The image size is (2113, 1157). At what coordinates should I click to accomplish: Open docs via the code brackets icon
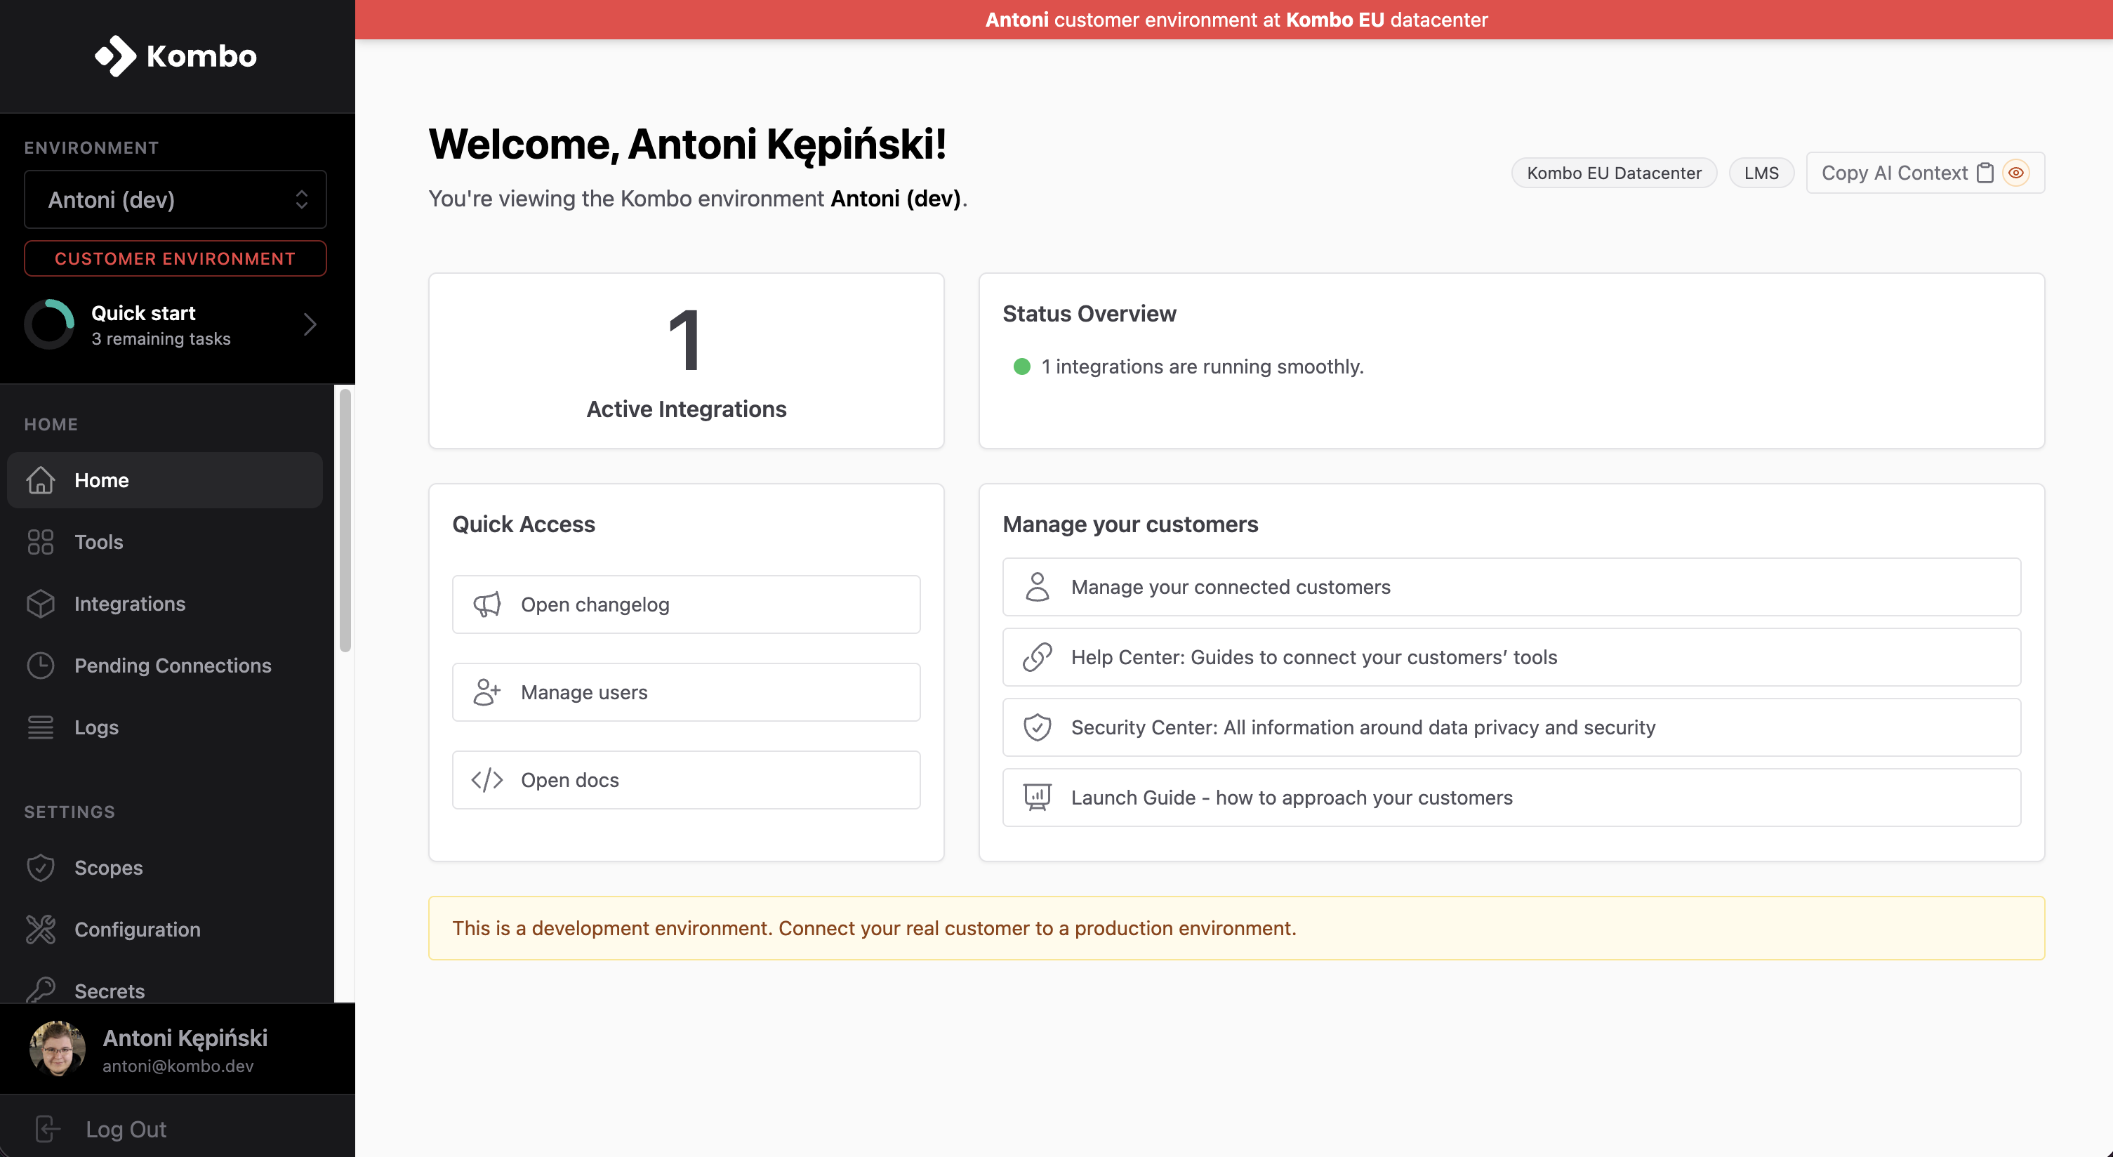[x=486, y=781]
